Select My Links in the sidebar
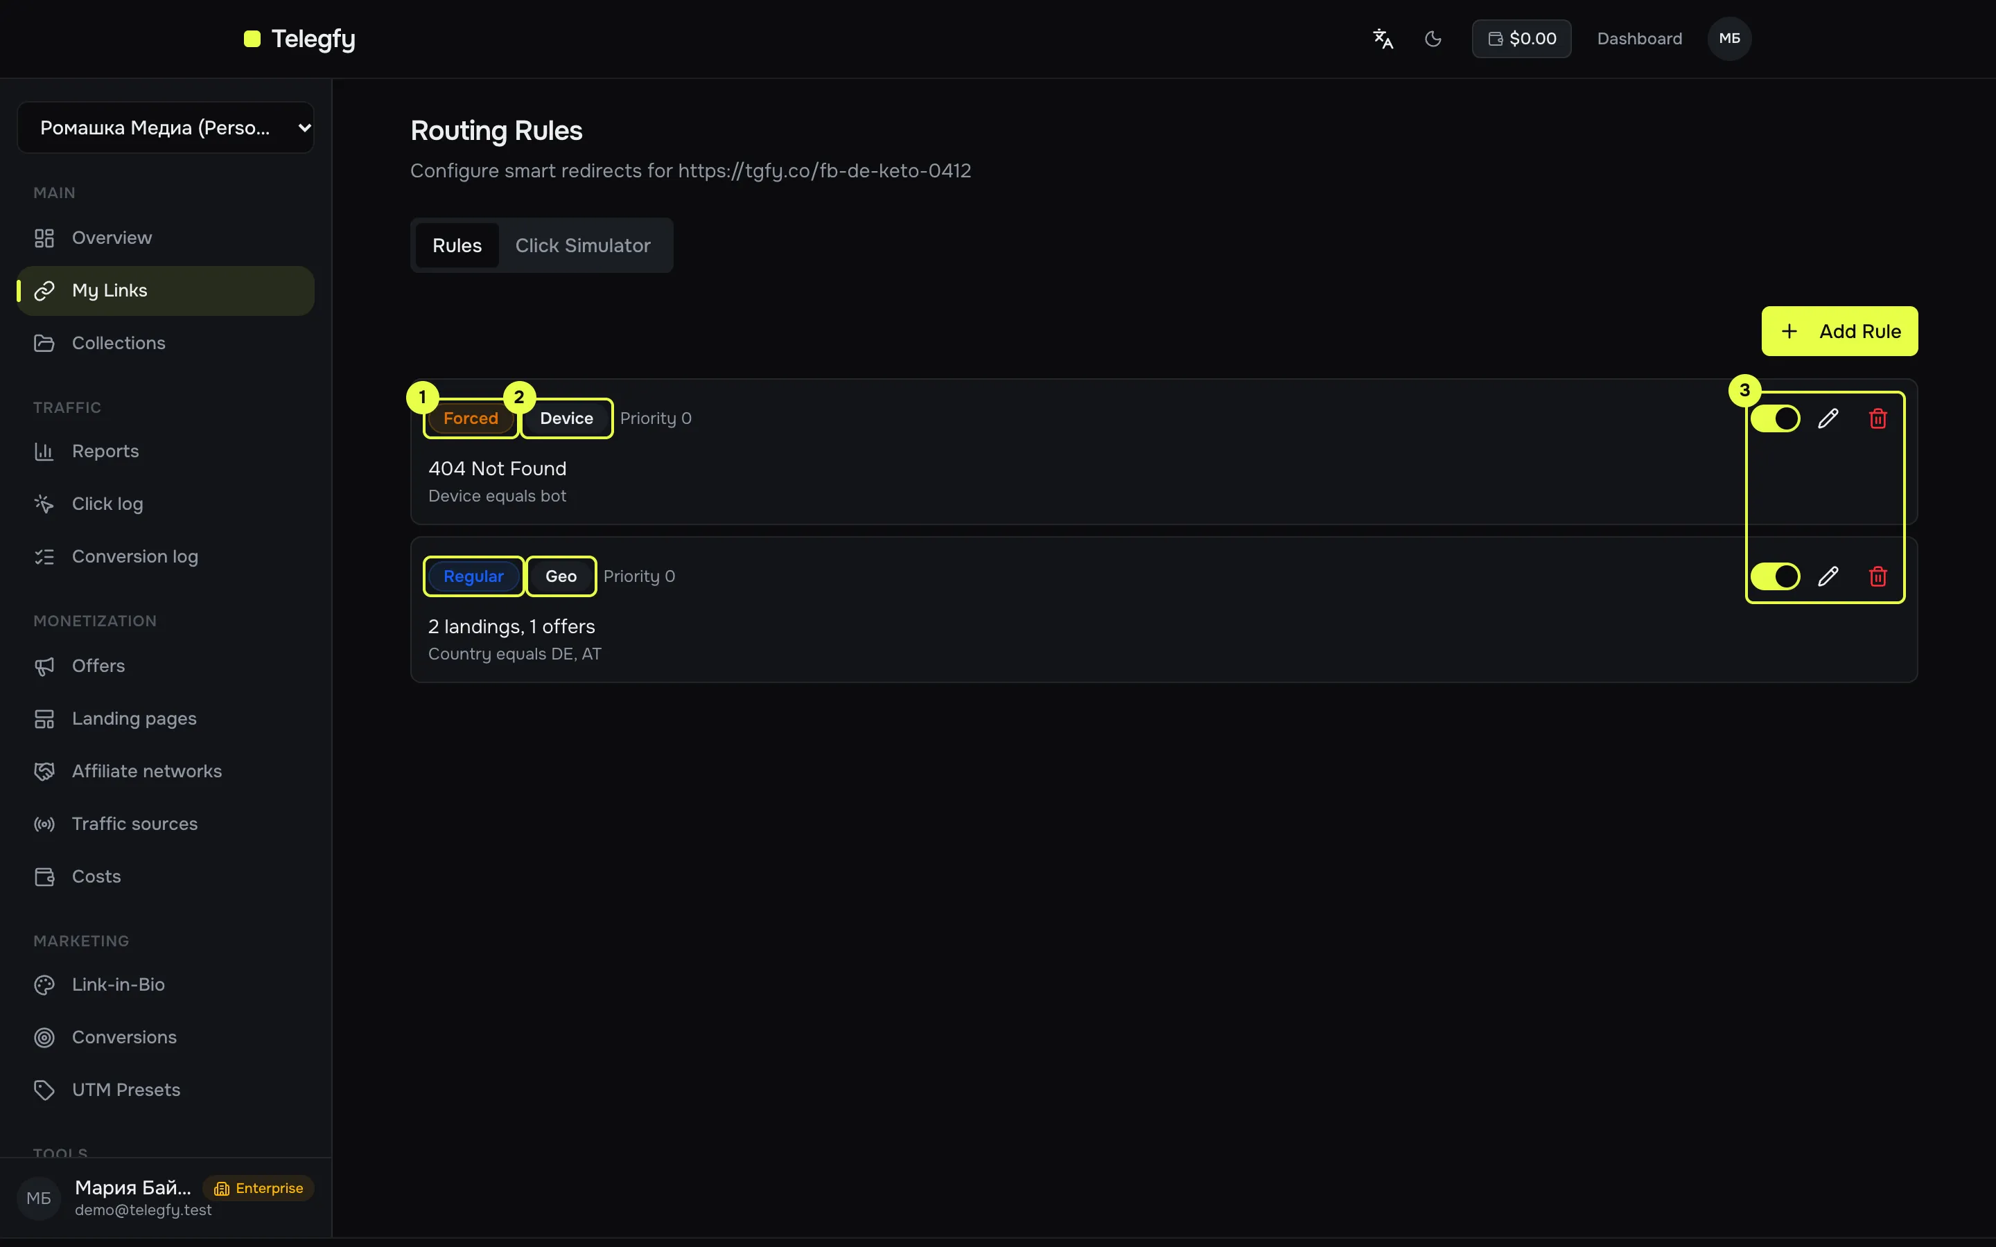The width and height of the screenshot is (1996, 1247). (x=166, y=290)
